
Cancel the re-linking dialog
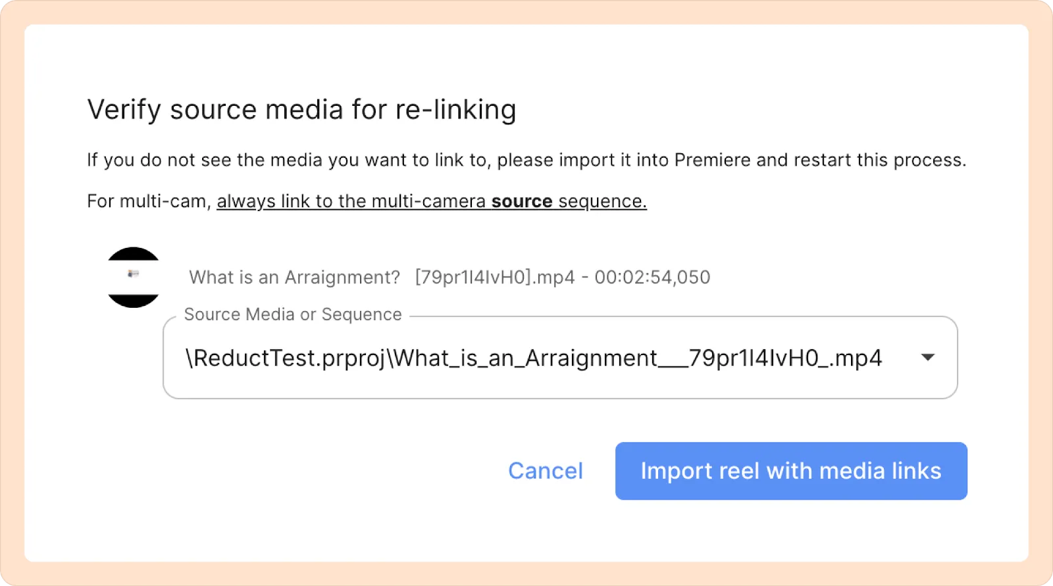545,471
